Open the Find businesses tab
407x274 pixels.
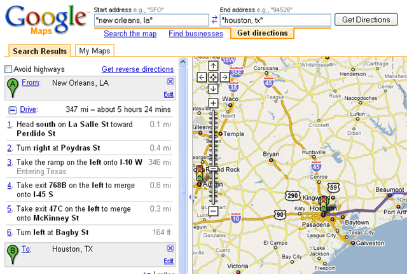[196, 33]
